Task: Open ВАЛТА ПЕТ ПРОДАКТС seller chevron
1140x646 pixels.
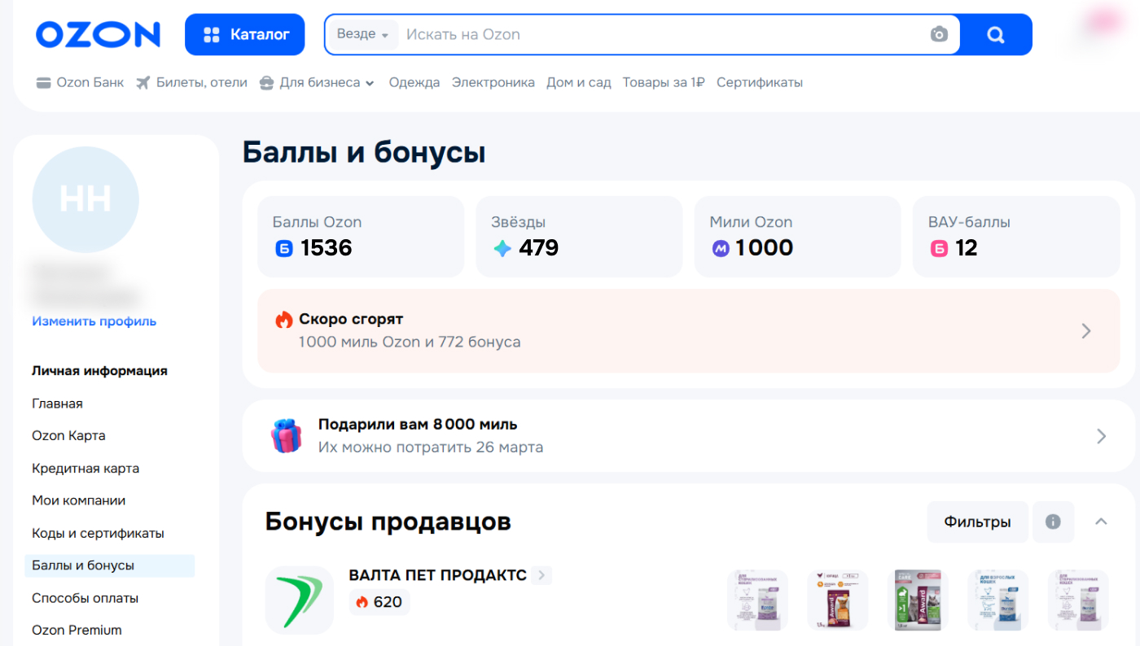Action: [x=542, y=575]
